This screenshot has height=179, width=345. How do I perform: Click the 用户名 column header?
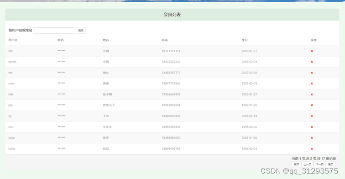[13, 40]
